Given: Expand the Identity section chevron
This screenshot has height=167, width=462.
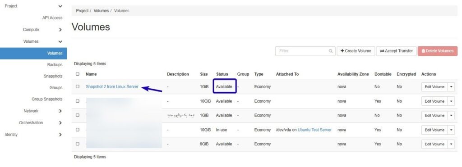Looking at the screenshot, I should pyautogui.click(x=60, y=135).
